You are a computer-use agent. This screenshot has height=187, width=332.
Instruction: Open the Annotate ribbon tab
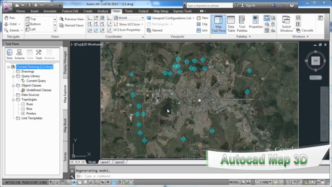coord(50,11)
